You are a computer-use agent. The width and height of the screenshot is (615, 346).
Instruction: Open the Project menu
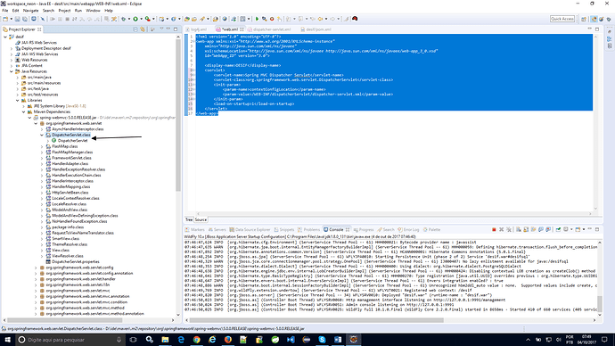pyautogui.click(x=64, y=11)
